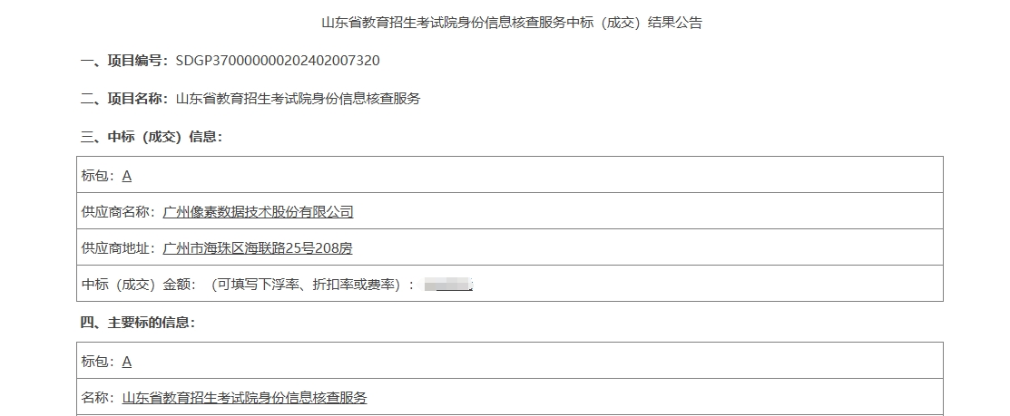Viewport: 1010px width, 416px height.
Task: Click the 标包 label in first table
Action: 98,176
